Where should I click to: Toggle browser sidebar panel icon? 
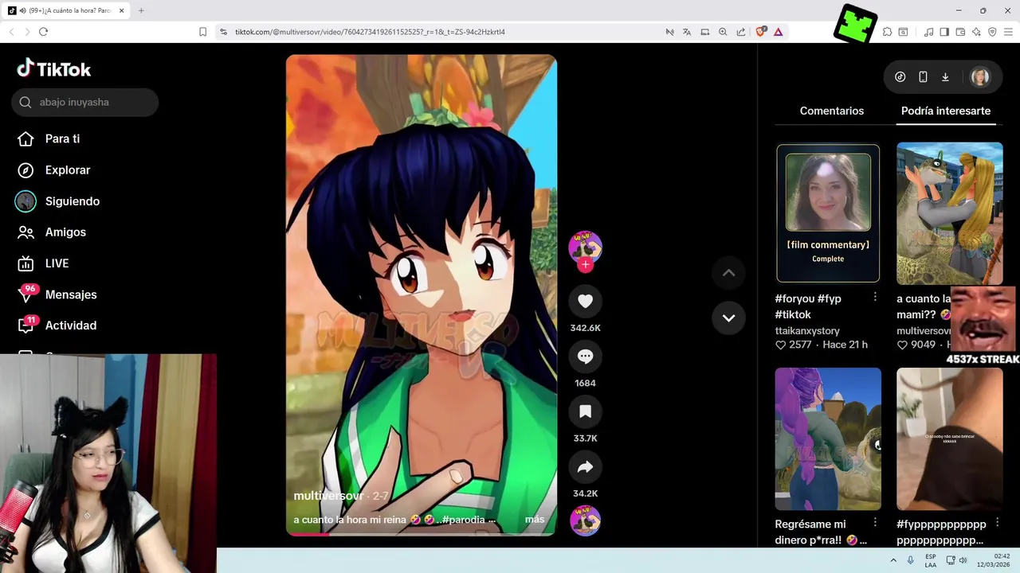(944, 32)
